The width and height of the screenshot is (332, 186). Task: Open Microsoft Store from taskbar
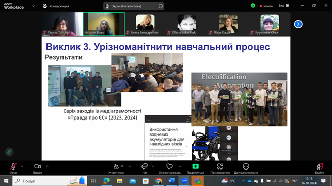coord(146,181)
